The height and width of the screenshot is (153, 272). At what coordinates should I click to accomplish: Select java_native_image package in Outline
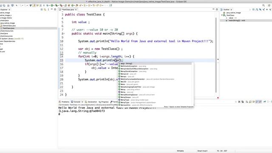[232, 13]
